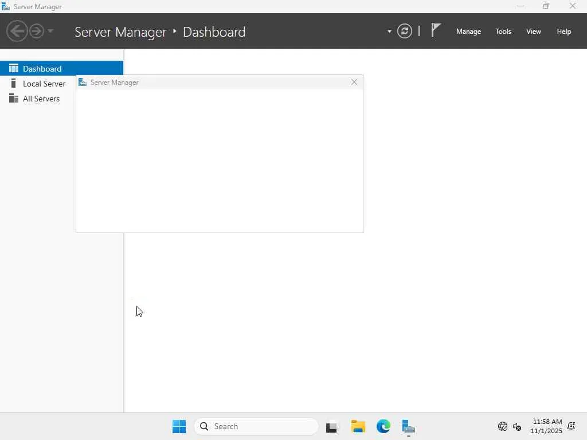The height and width of the screenshot is (440, 587).
Task: Go forward with the forward arrow button
Action: [36, 31]
